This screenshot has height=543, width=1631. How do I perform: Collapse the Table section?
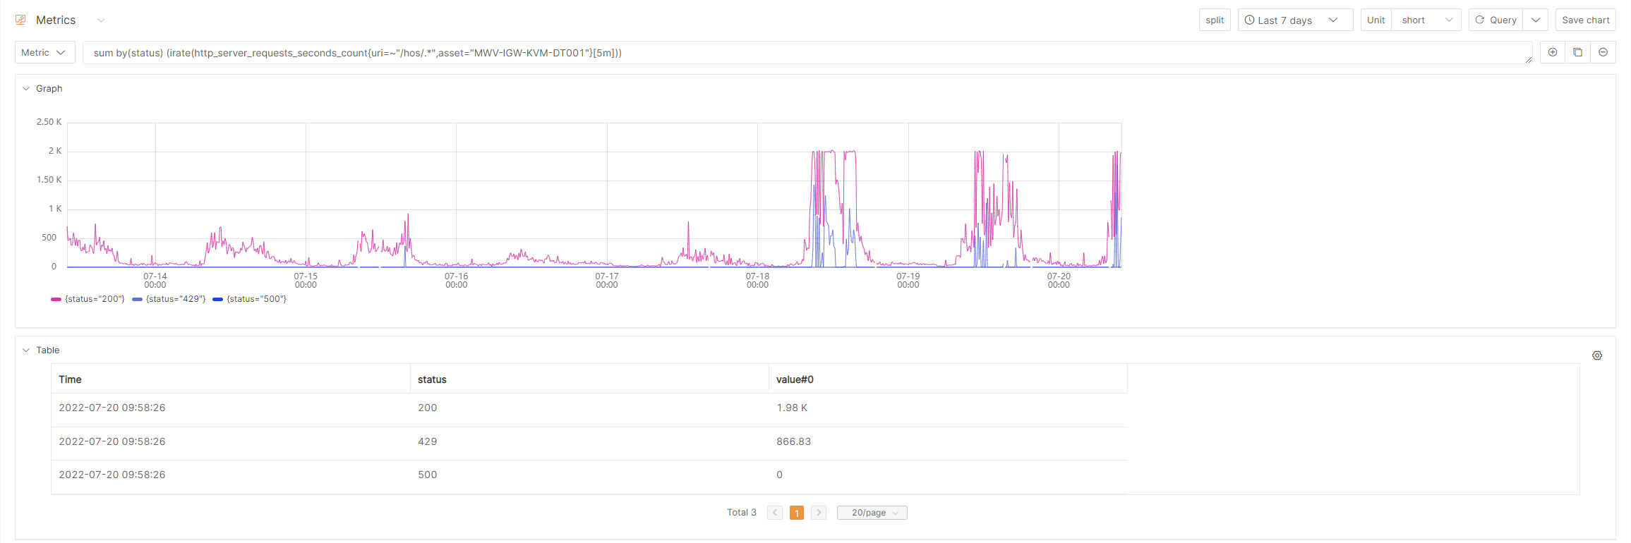(x=26, y=350)
